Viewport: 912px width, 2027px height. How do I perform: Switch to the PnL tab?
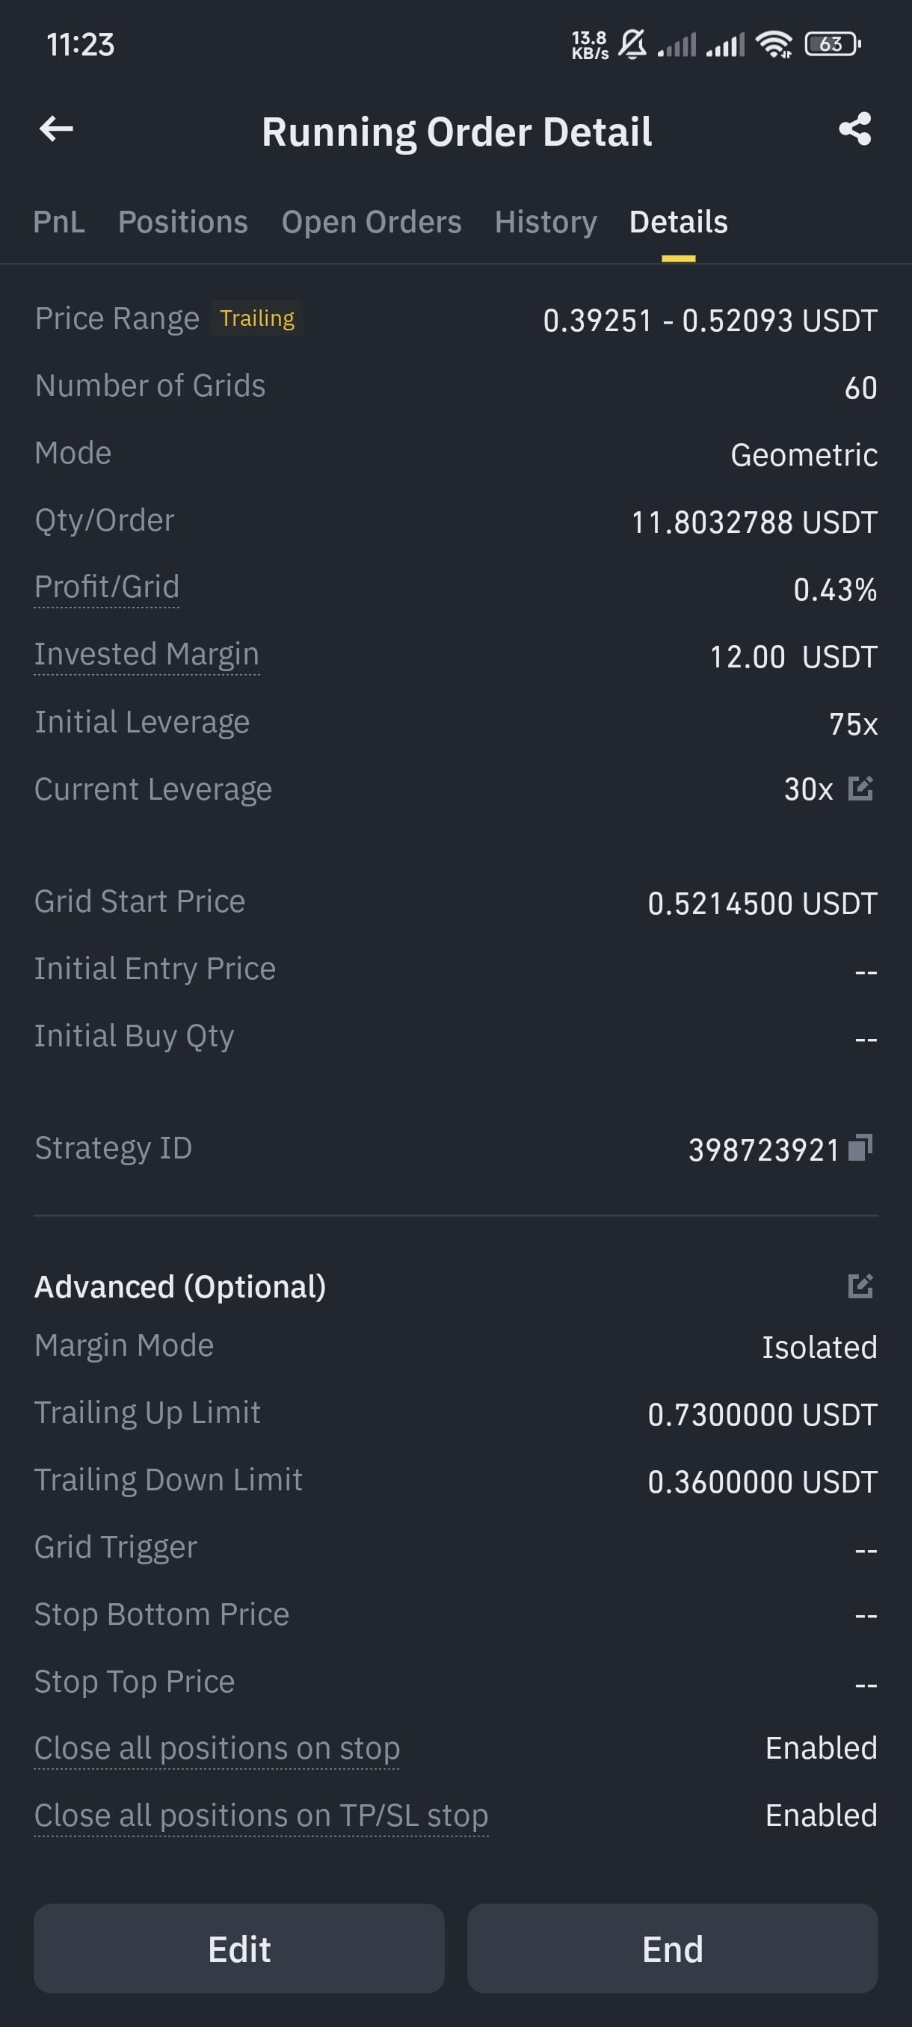pyautogui.click(x=59, y=222)
